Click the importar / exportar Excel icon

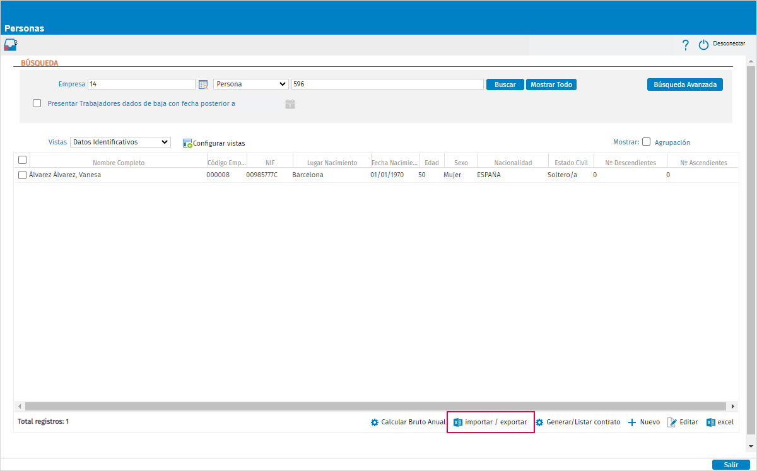point(459,422)
